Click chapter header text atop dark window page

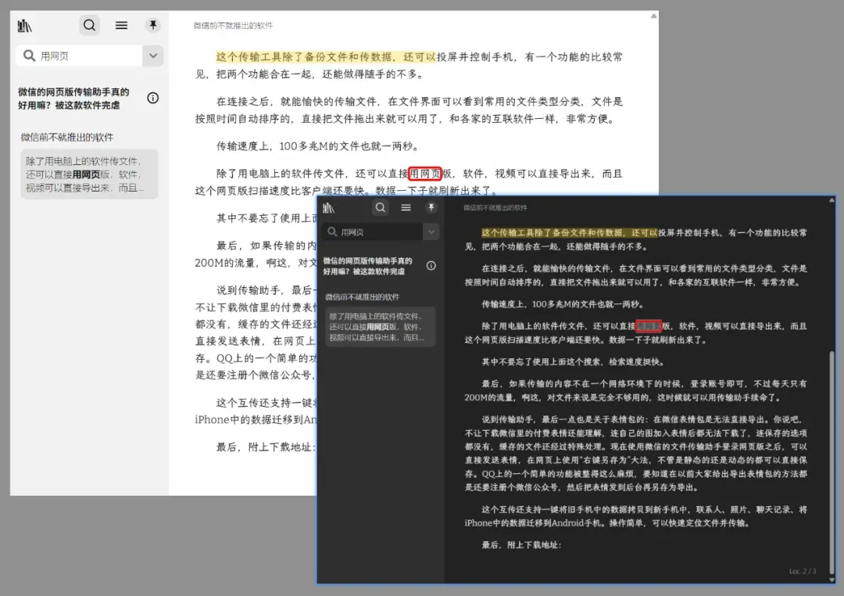495,207
